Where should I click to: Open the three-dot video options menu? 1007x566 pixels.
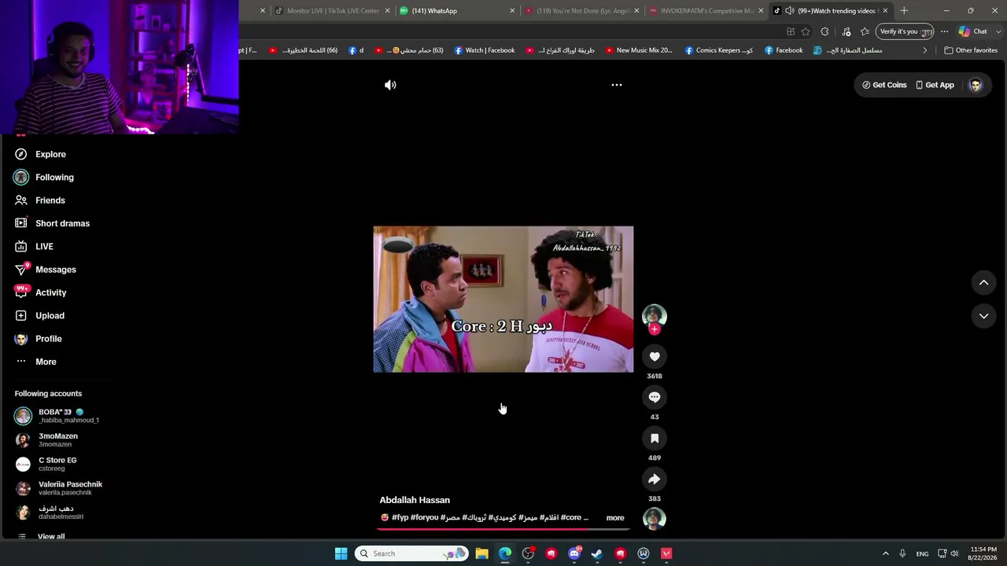(617, 85)
